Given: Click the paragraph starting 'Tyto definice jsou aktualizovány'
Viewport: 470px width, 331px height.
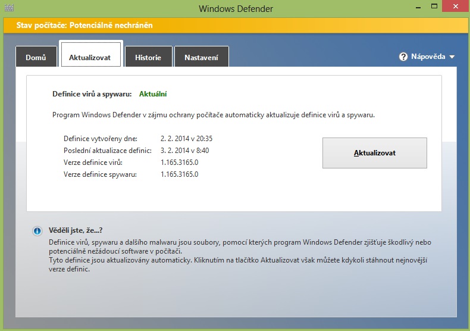Looking at the screenshot, I should coord(238,264).
